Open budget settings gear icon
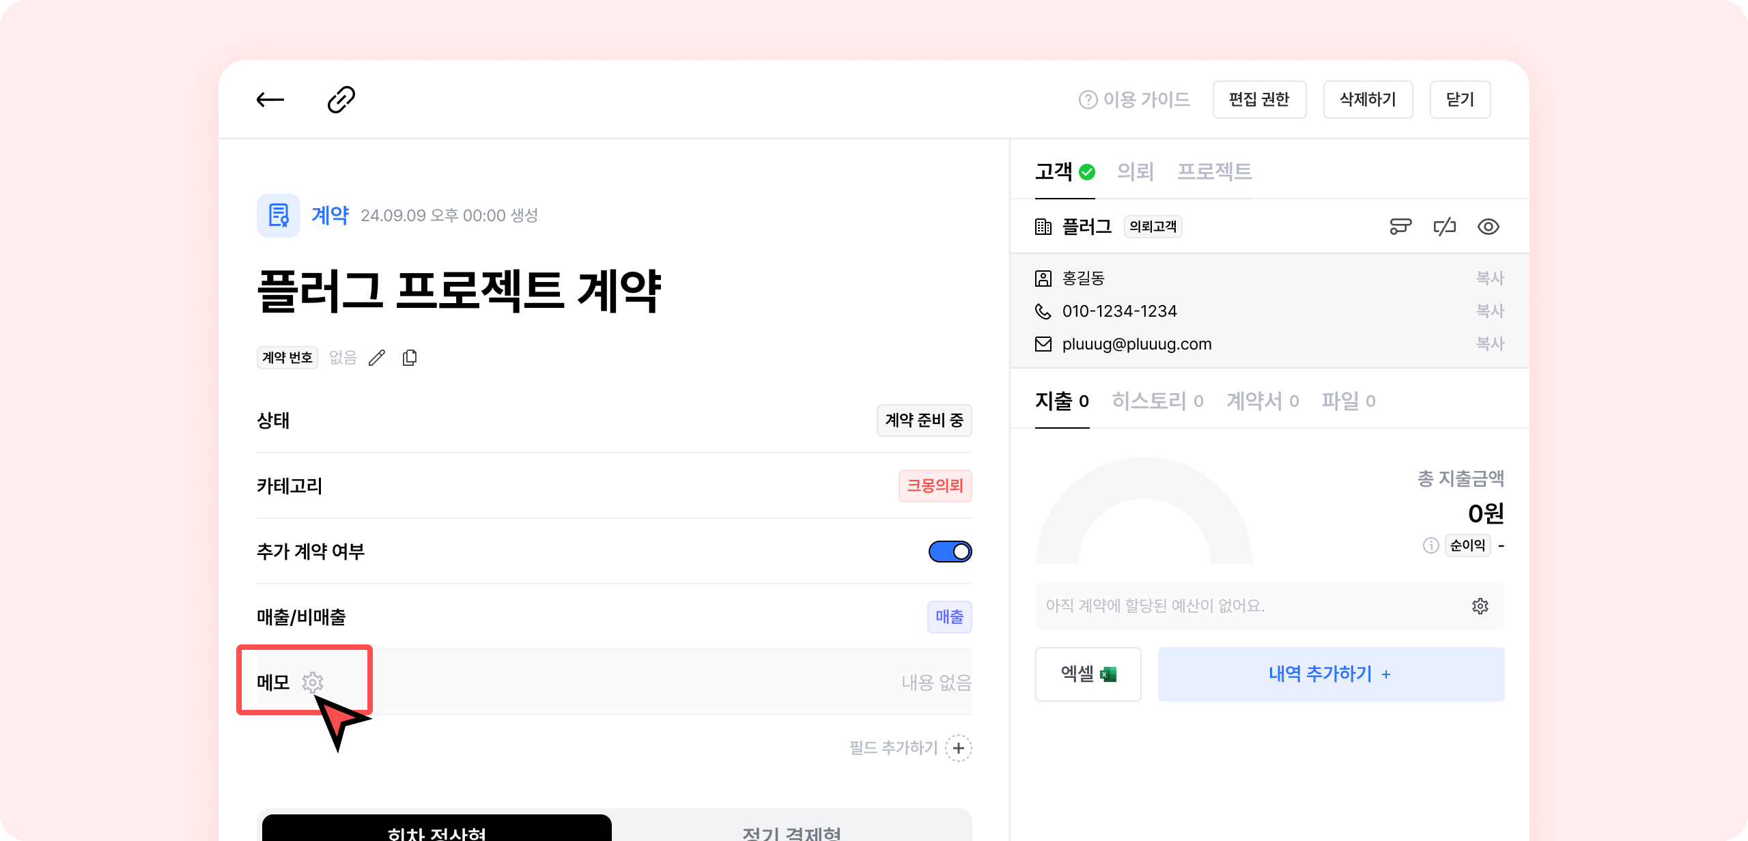1748x841 pixels. 1480,606
